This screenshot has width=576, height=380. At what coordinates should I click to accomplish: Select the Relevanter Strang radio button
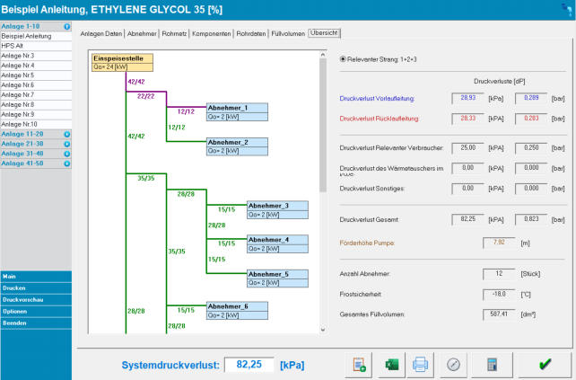point(344,59)
